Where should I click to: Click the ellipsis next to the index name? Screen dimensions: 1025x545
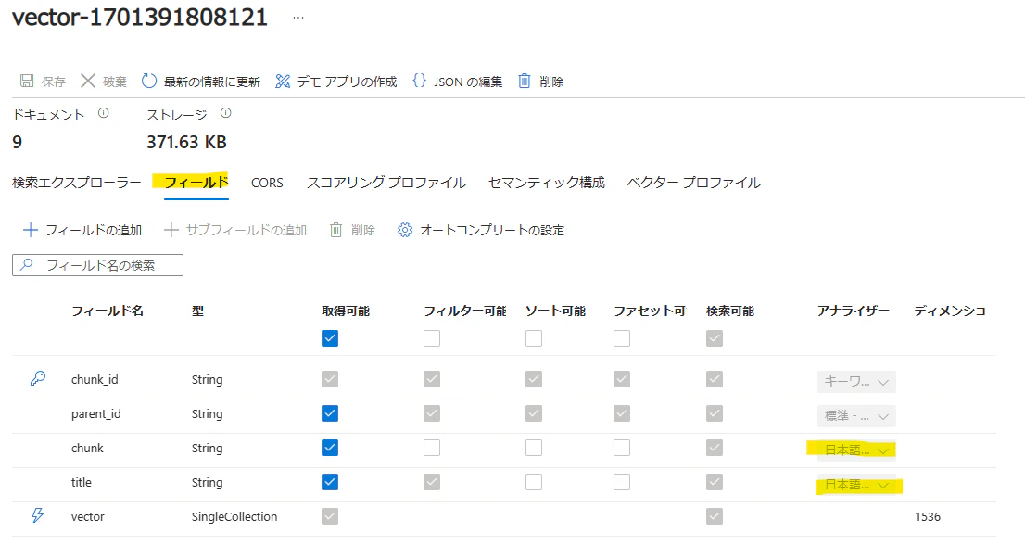(x=298, y=18)
